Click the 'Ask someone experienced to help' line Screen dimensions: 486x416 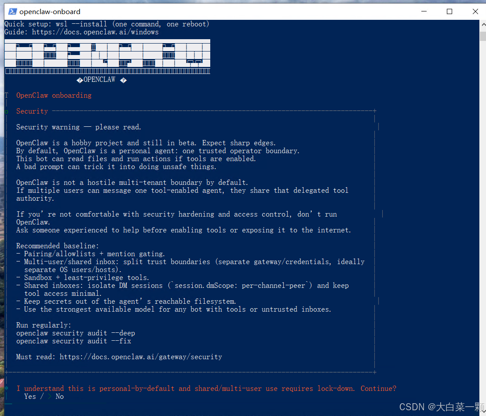click(x=183, y=230)
